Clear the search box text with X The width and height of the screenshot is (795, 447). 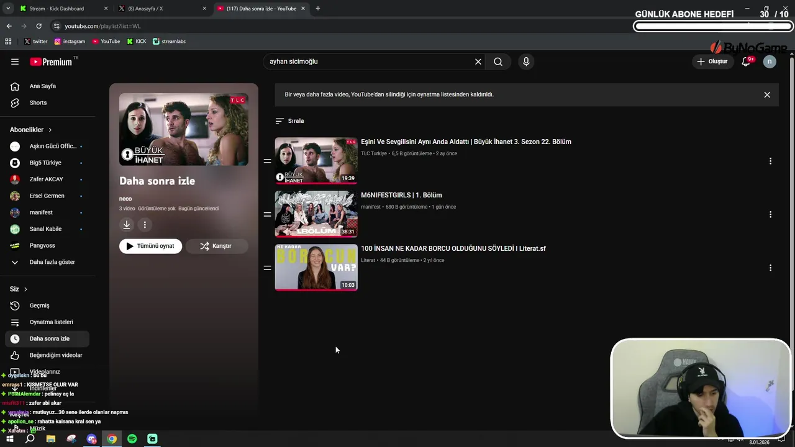(x=478, y=61)
